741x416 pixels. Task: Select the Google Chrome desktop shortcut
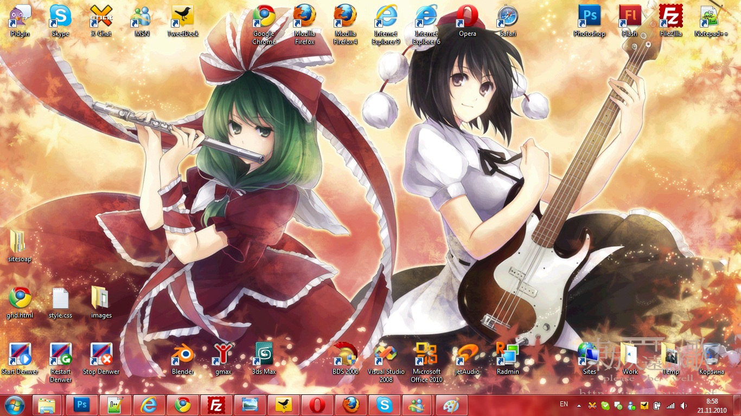coord(264,24)
